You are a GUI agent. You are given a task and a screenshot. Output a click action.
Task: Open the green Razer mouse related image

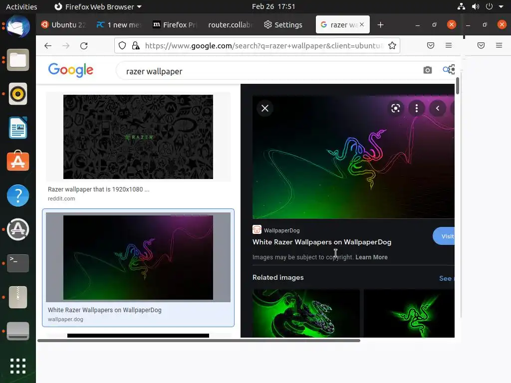306,313
